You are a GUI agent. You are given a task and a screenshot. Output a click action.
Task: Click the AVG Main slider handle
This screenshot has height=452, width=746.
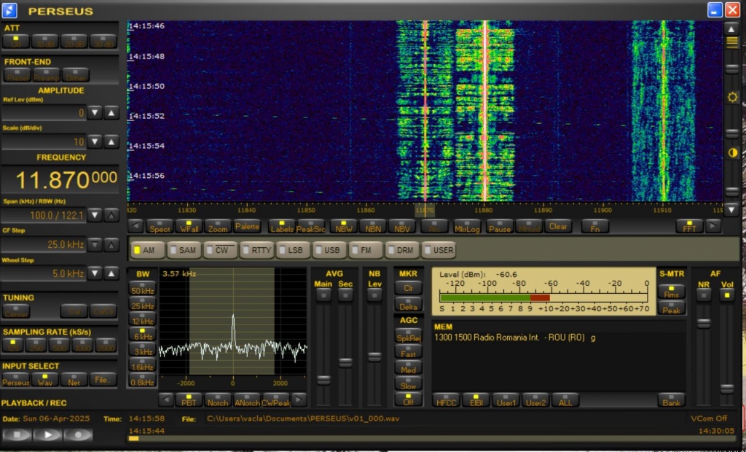pyautogui.click(x=323, y=380)
